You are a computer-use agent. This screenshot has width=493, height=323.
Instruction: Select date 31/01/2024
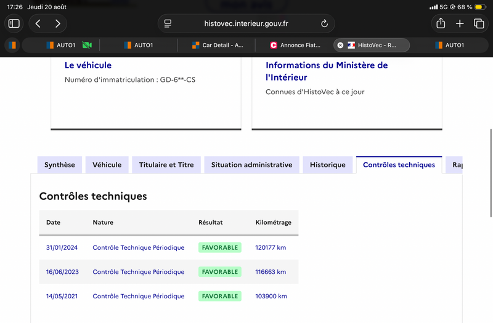click(x=62, y=247)
